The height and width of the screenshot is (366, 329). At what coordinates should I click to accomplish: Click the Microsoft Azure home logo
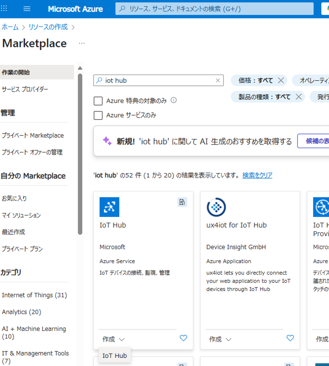(75, 9)
